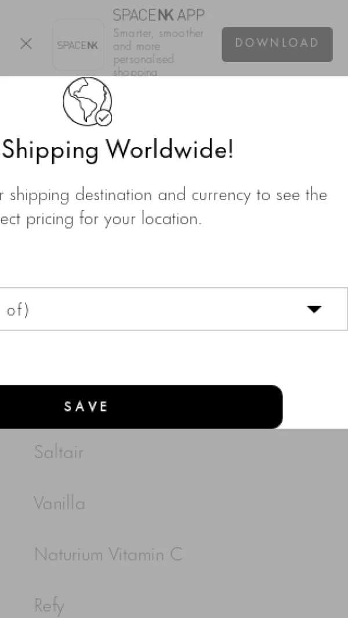Dismiss the SpaceNK app banner with the X
The height and width of the screenshot is (618, 348).
click(x=26, y=44)
